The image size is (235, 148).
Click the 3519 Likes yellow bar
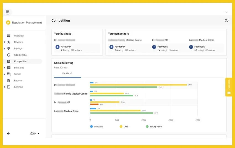pos(138,85)
